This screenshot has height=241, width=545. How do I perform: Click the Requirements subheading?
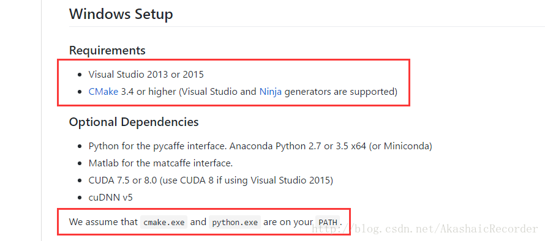point(107,50)
